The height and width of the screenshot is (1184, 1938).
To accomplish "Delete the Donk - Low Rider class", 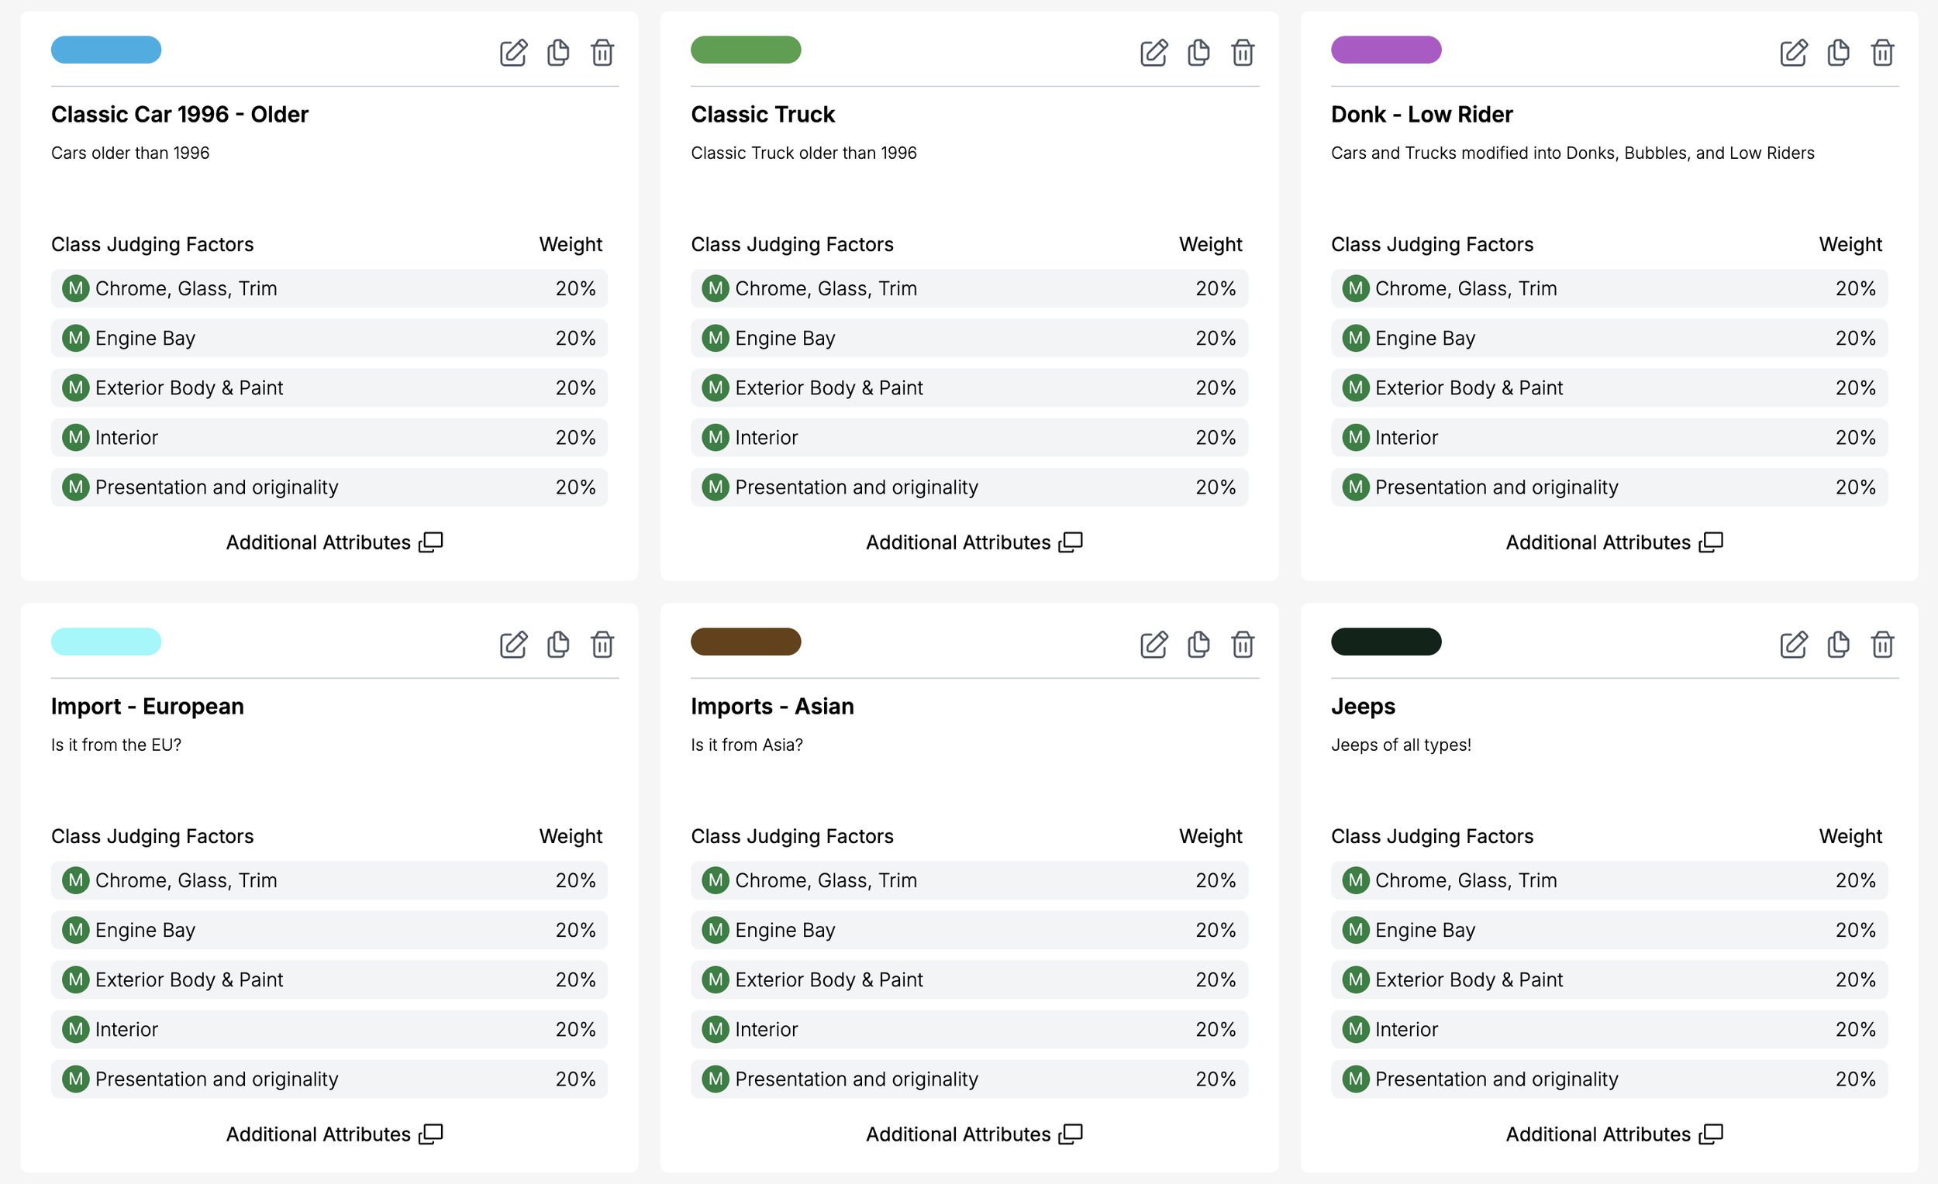I will [1882, 53].
